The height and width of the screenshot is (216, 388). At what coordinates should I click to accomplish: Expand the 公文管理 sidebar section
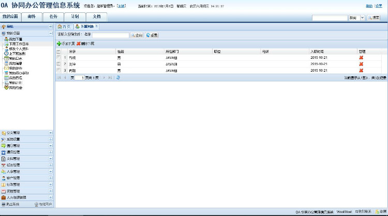point(51,132)
